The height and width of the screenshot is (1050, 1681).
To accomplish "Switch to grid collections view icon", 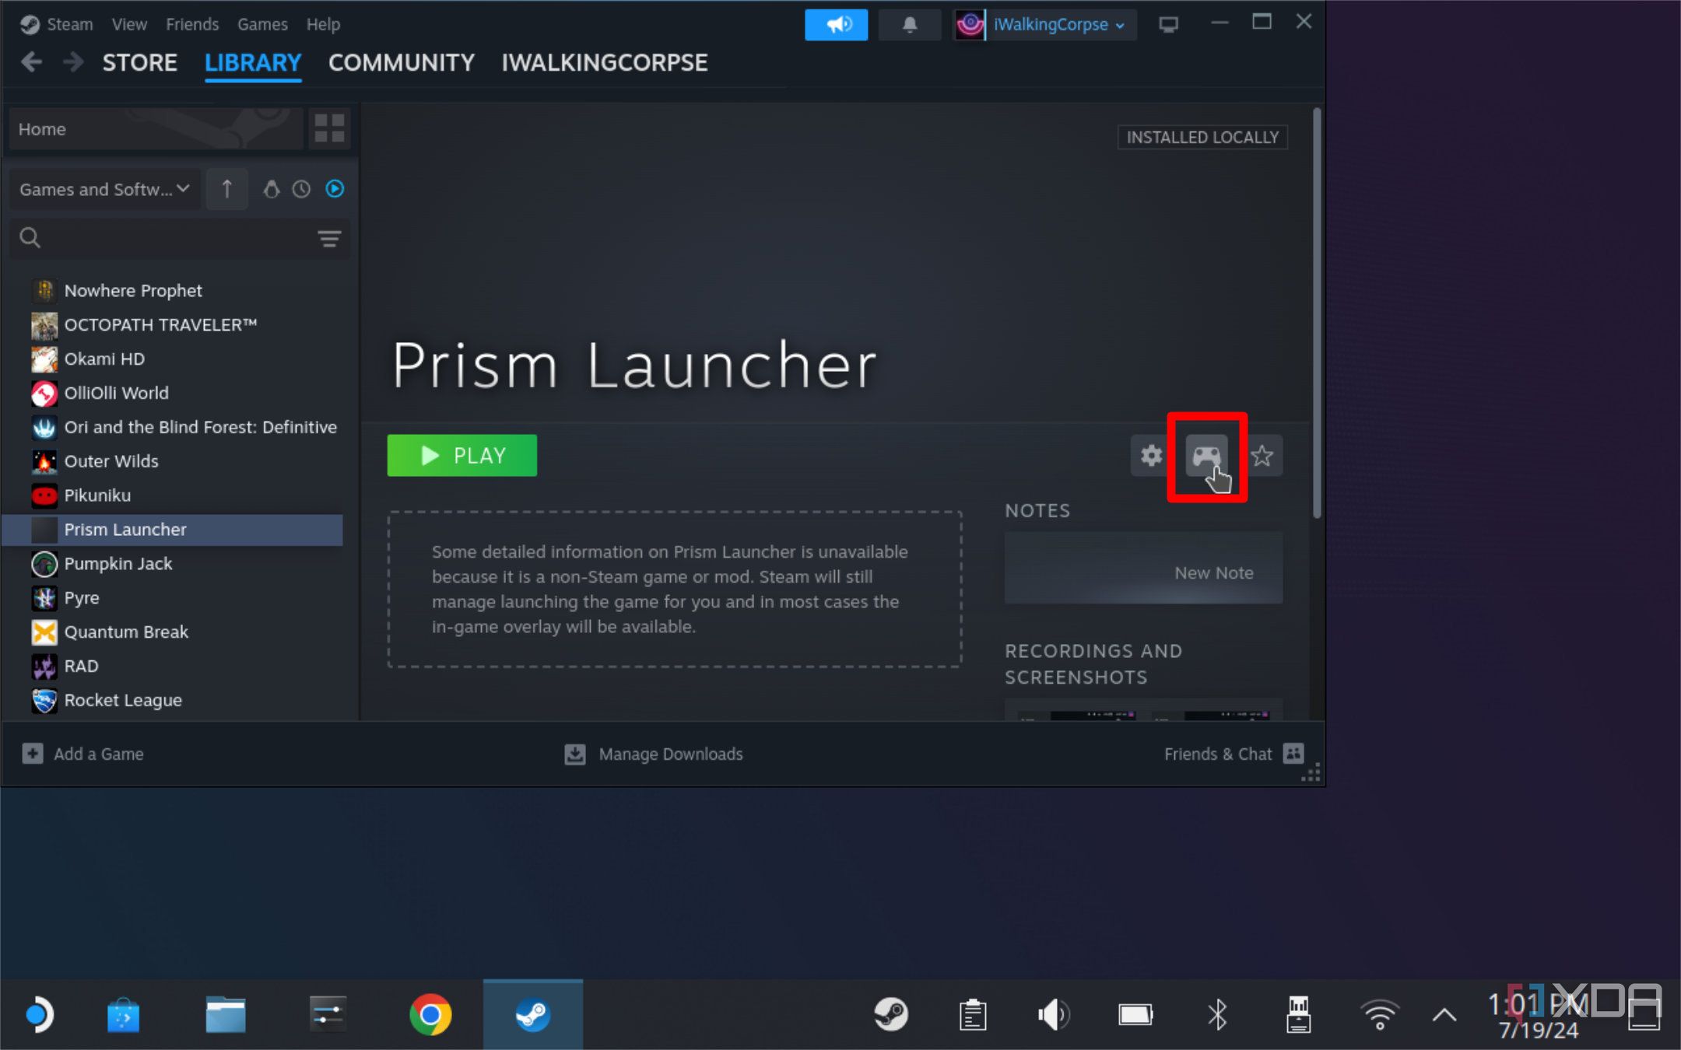I will click(329, 128).
